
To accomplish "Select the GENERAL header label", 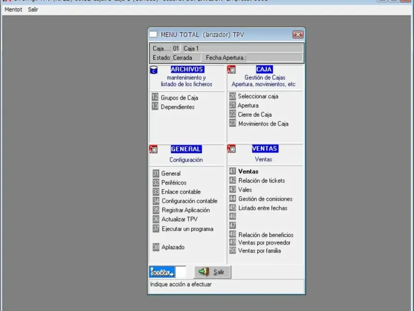I will [186, 149].
